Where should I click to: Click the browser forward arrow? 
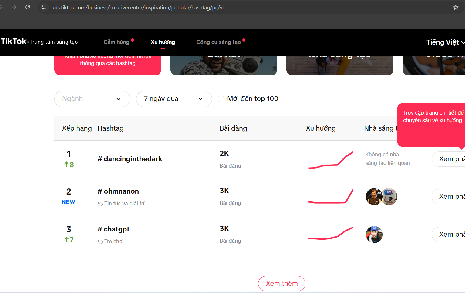(x=14, y=7)
